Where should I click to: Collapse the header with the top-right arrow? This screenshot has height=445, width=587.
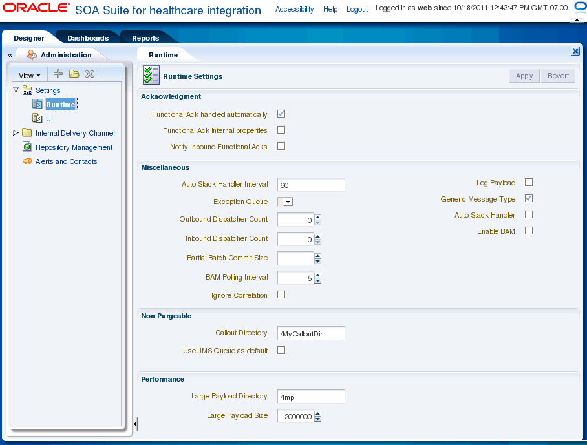point(577,20)
